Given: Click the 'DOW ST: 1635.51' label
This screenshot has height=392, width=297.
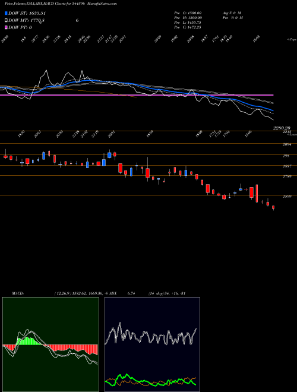Looking at the screenshot, I should coord(27,13).
